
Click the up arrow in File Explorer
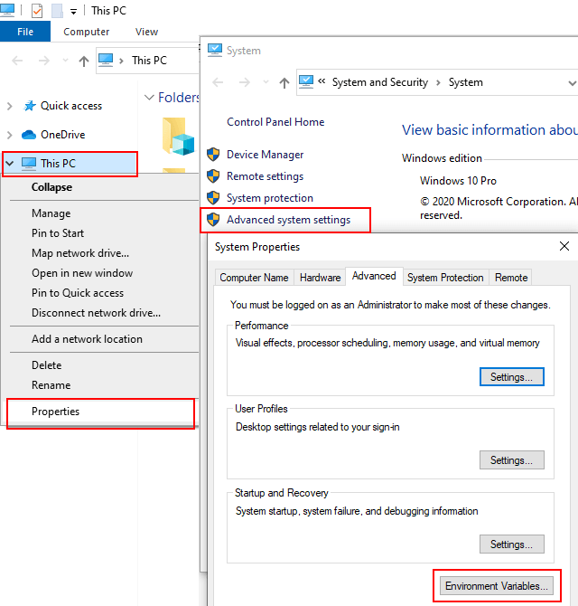(84, 61)
